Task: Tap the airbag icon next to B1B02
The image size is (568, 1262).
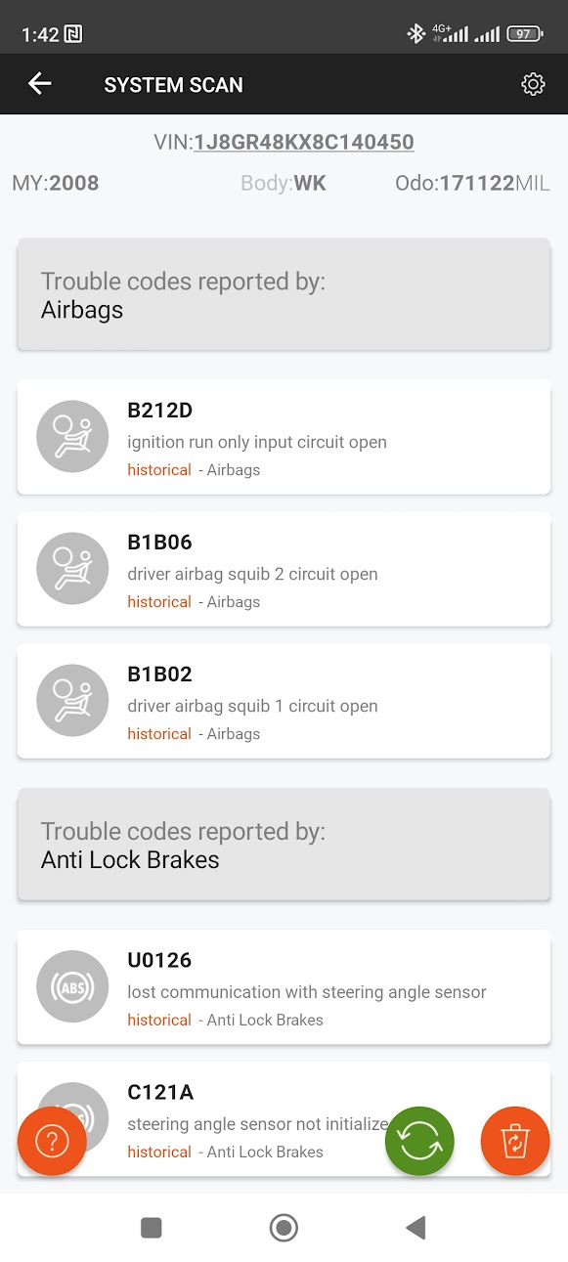Action: pos(71,700)
